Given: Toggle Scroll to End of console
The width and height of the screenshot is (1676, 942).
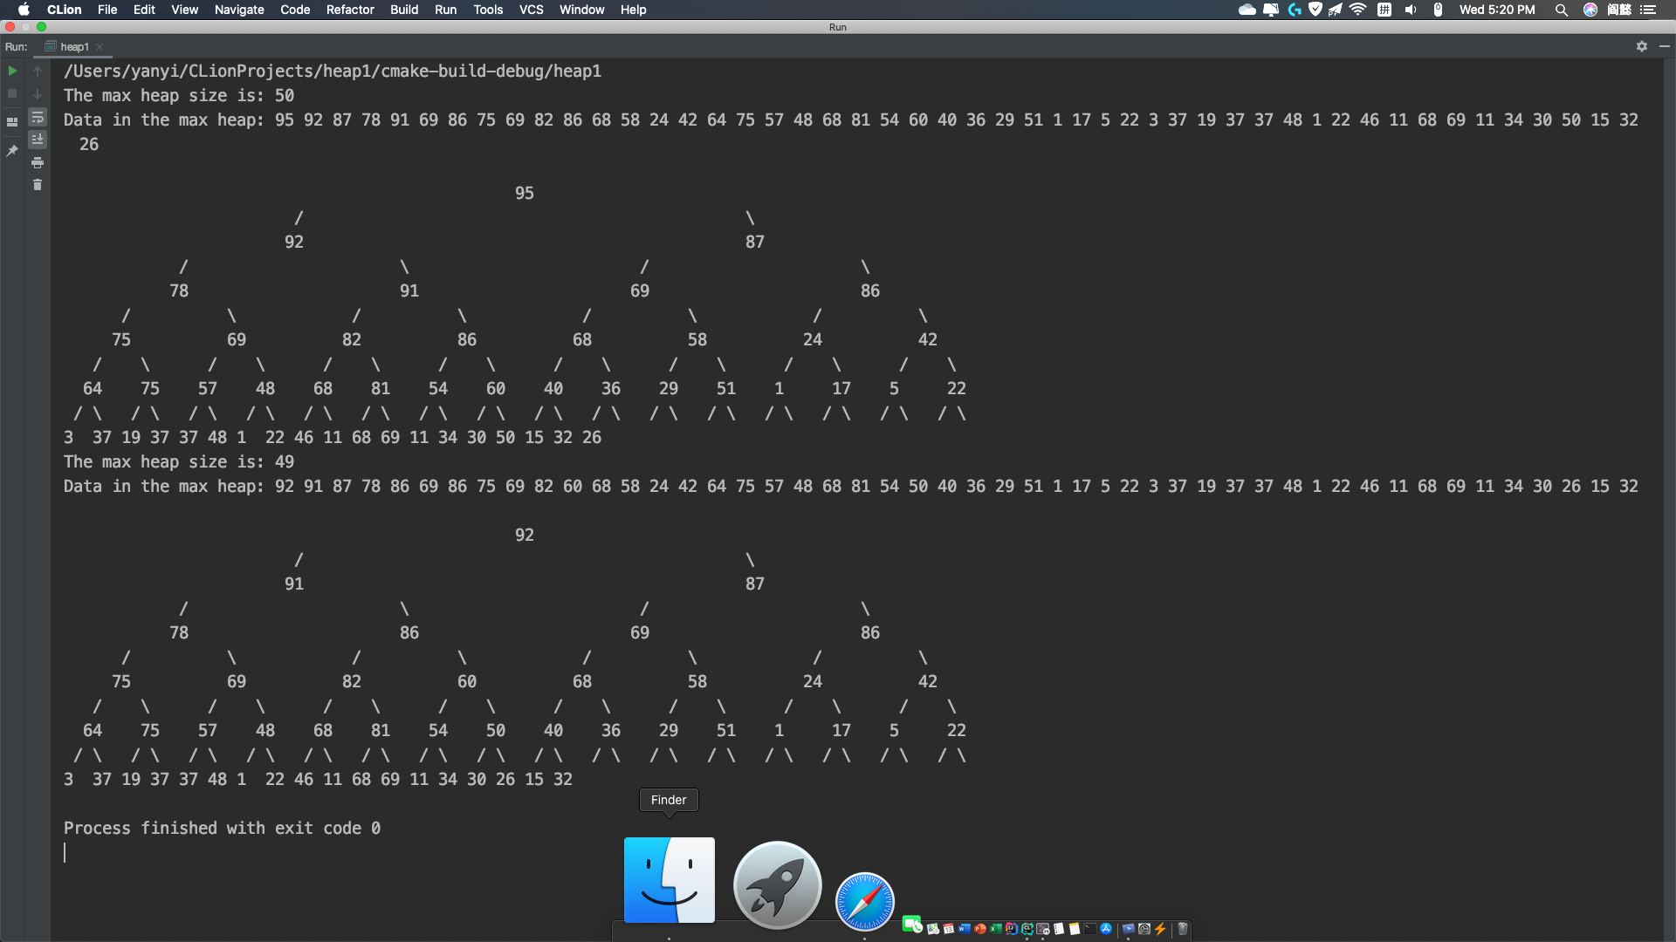Looking at the screenshot, I should click(x=38, y=140).
